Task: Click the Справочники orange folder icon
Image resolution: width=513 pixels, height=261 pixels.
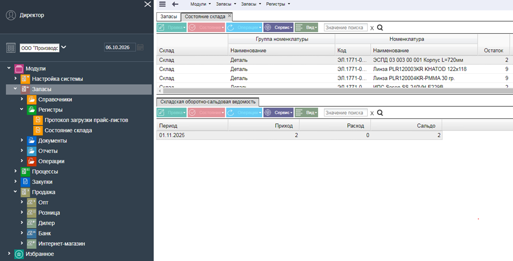Action: click(x=32, y=99)
